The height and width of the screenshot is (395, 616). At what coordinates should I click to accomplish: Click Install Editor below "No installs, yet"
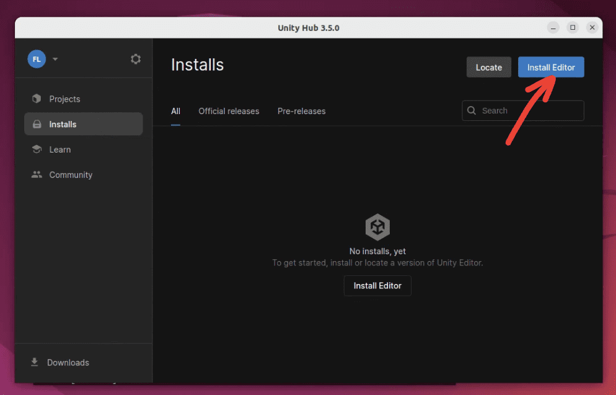tap(377, 286)
